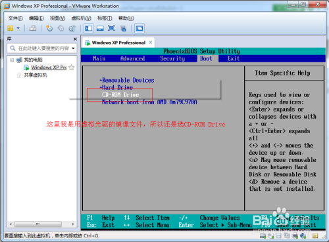
Task: Click the pause virtual machine icon
Action: click(11, 28)
